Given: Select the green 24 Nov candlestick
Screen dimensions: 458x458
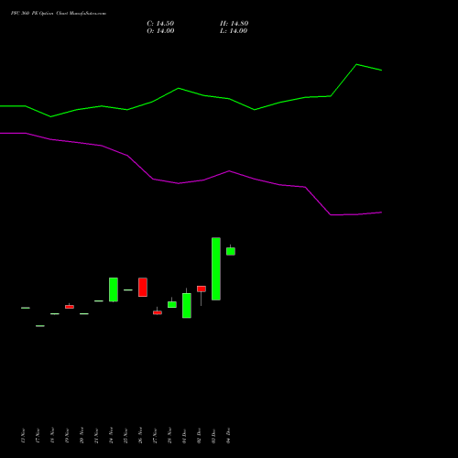Looking at the screenshot, I should click(114, 289).
